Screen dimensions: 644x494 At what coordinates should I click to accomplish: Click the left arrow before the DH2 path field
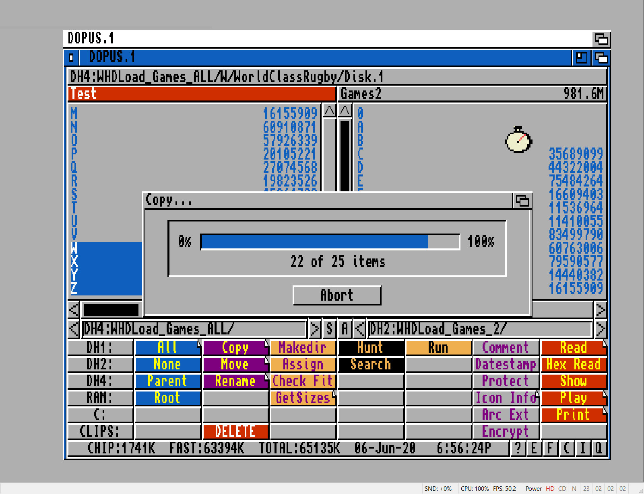360,329
